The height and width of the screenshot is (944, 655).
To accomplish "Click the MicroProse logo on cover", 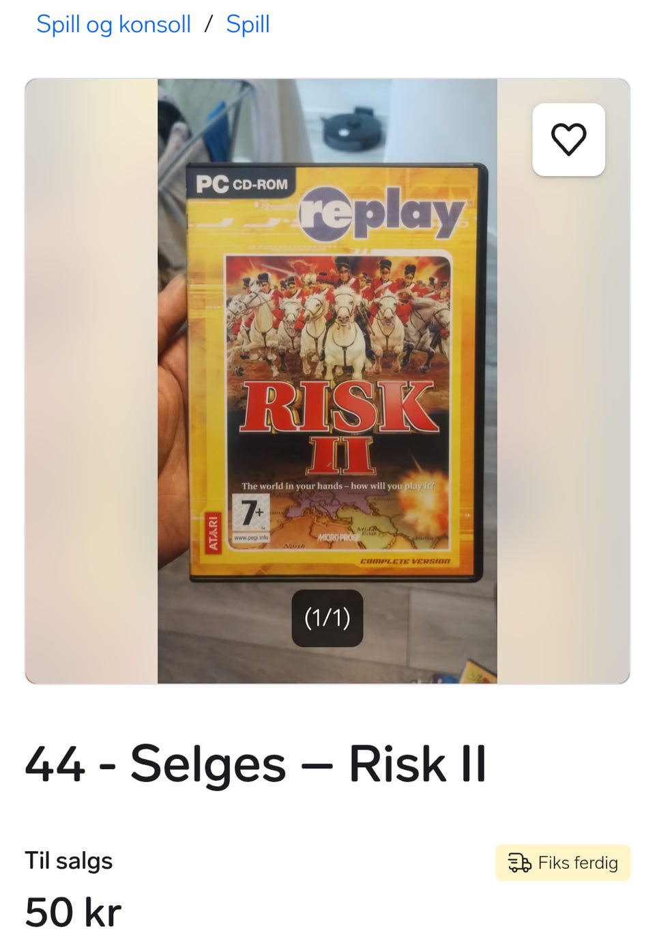I will tap(339, 538).
